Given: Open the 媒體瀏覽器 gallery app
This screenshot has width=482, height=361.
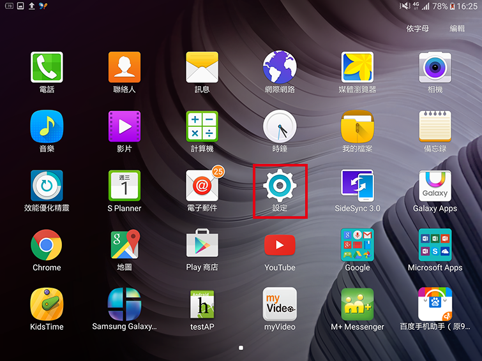Looking at the screenshot, I should [x=358, y=67].
